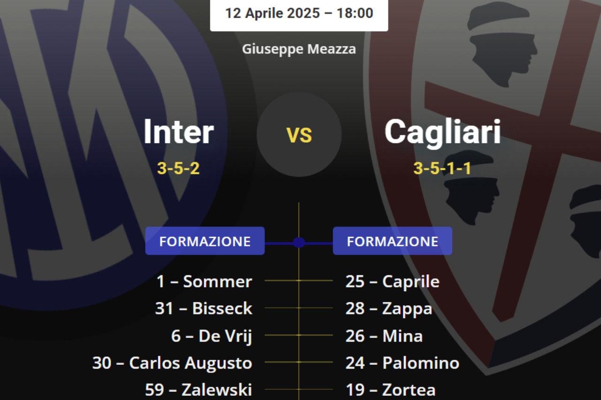The image size is (601, 400).
Task: Select the Cagliari team name
Action: click(x=442, y=132)
